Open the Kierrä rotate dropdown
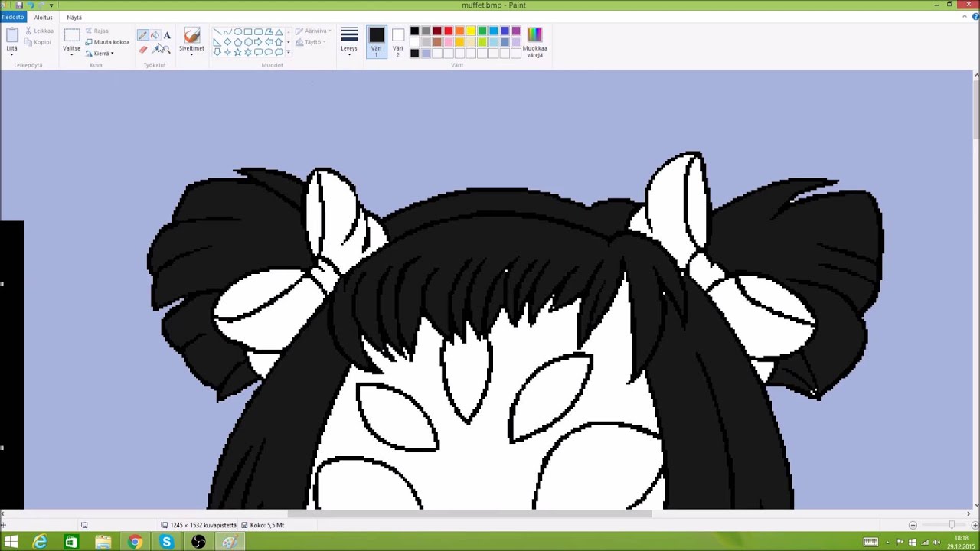Viewport: 980px width, 551px height. (100, 54)
